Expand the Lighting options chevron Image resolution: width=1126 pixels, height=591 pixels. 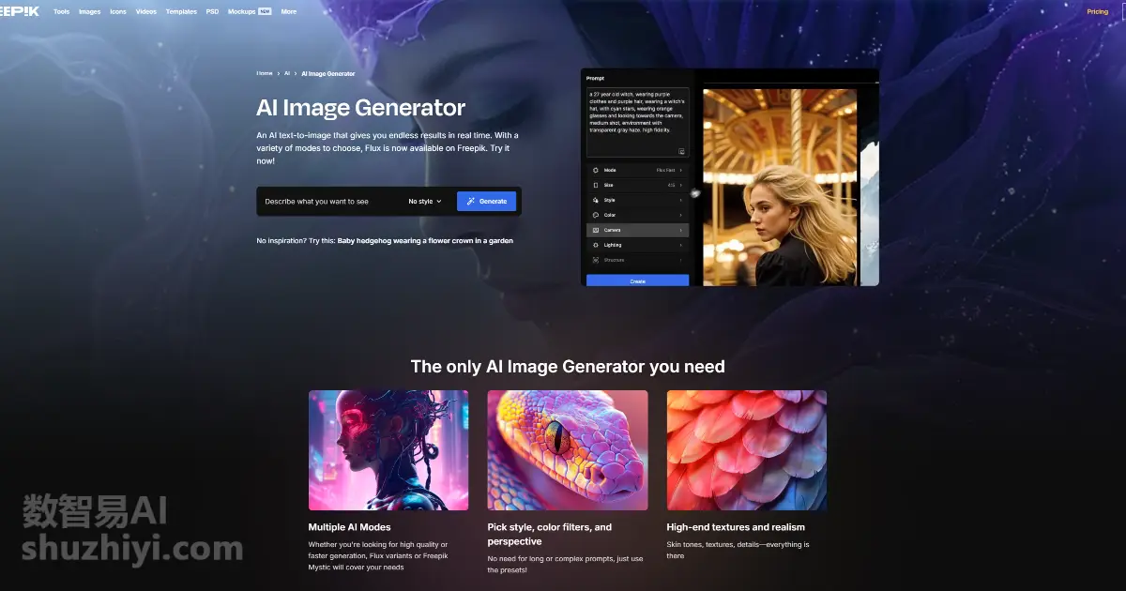[680, 245]
